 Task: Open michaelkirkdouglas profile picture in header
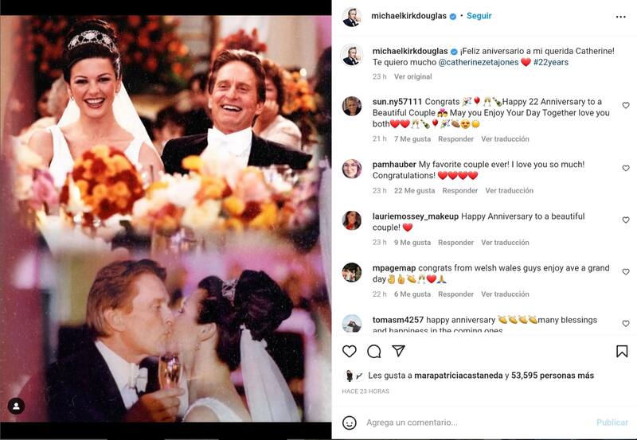[x=351, y=17]
